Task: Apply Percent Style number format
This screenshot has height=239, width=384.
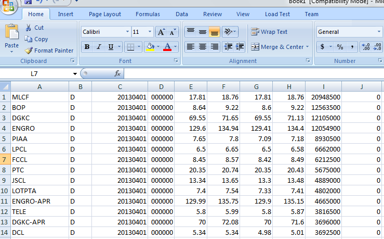Action: tap(340, 47)
